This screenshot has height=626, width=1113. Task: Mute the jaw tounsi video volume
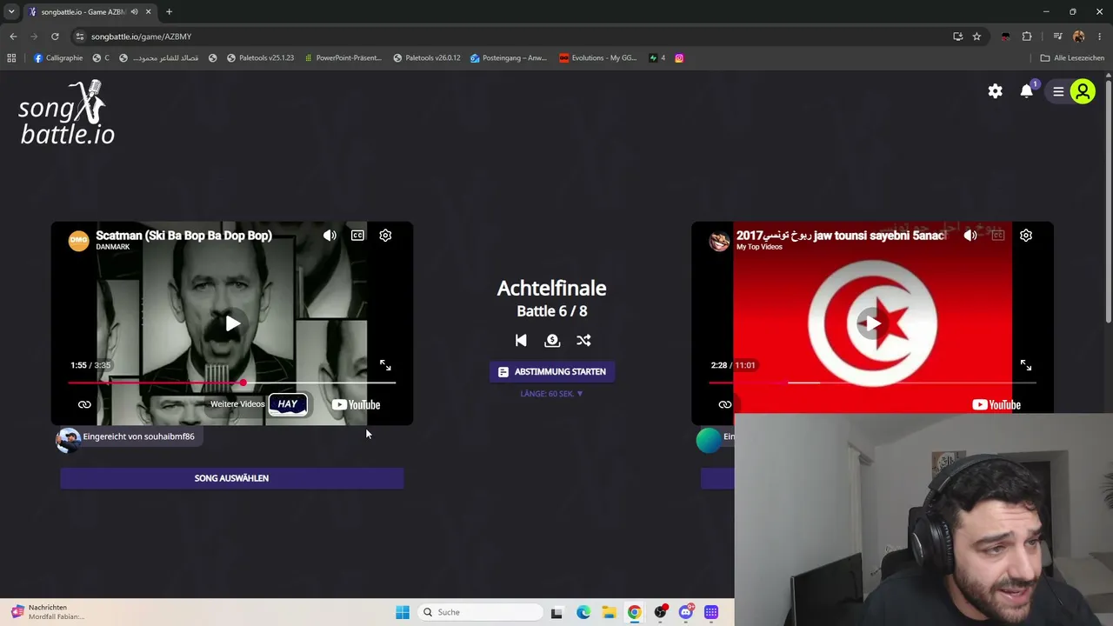pyautogui.click(x=970, y=236)
